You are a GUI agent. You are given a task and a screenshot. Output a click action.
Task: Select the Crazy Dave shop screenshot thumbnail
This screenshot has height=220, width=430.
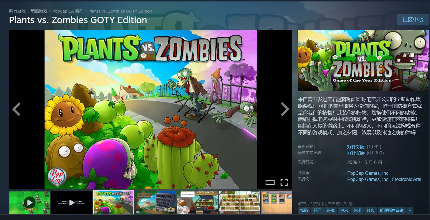[197, 202]
